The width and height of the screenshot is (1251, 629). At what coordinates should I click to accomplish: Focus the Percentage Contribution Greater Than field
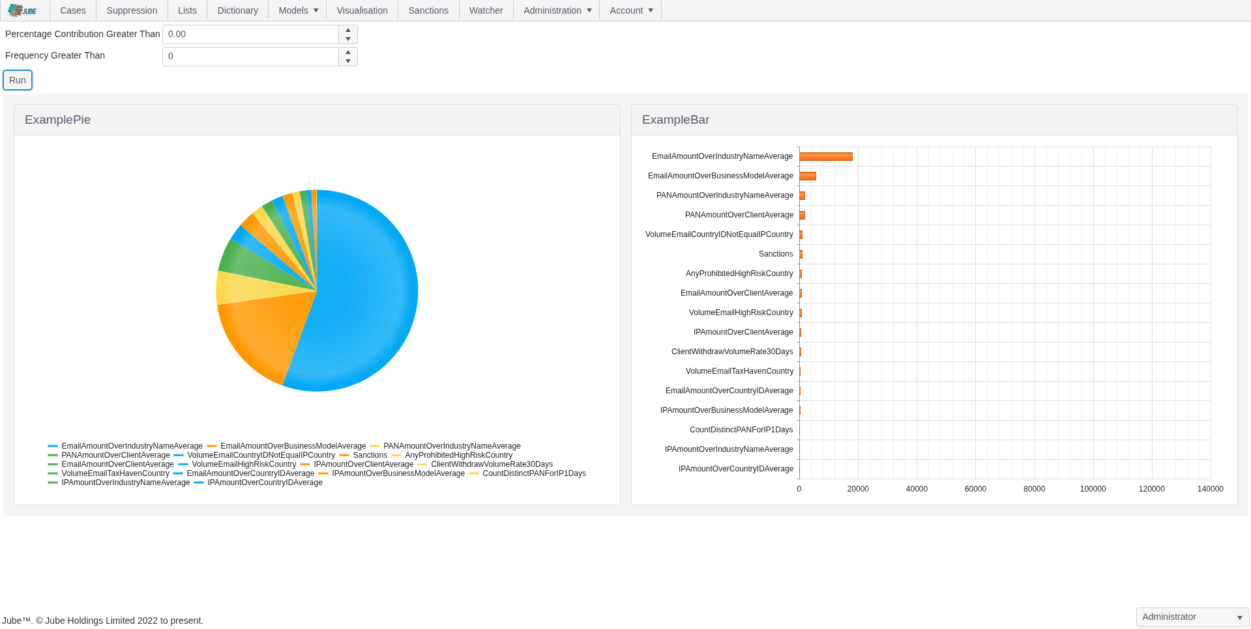[250, 35]
